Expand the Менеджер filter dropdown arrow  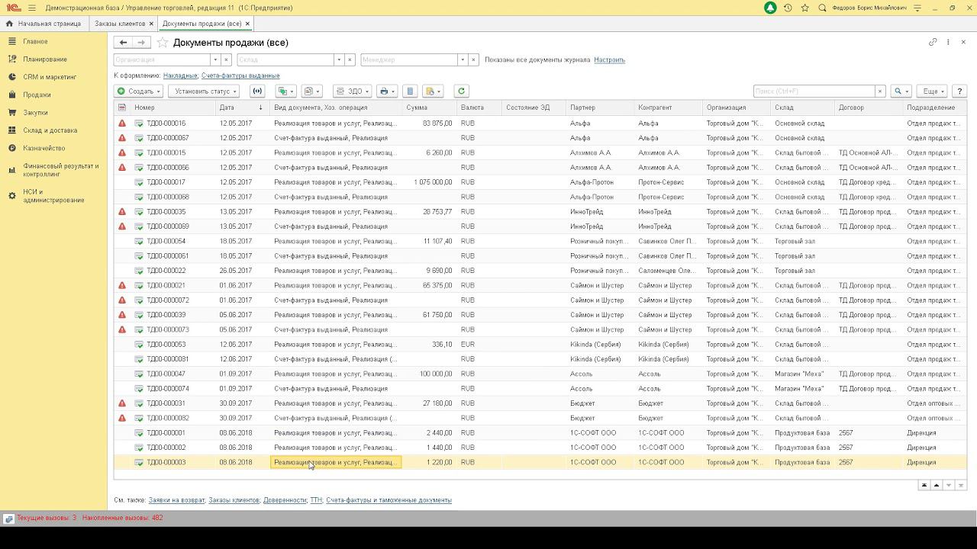463,59
